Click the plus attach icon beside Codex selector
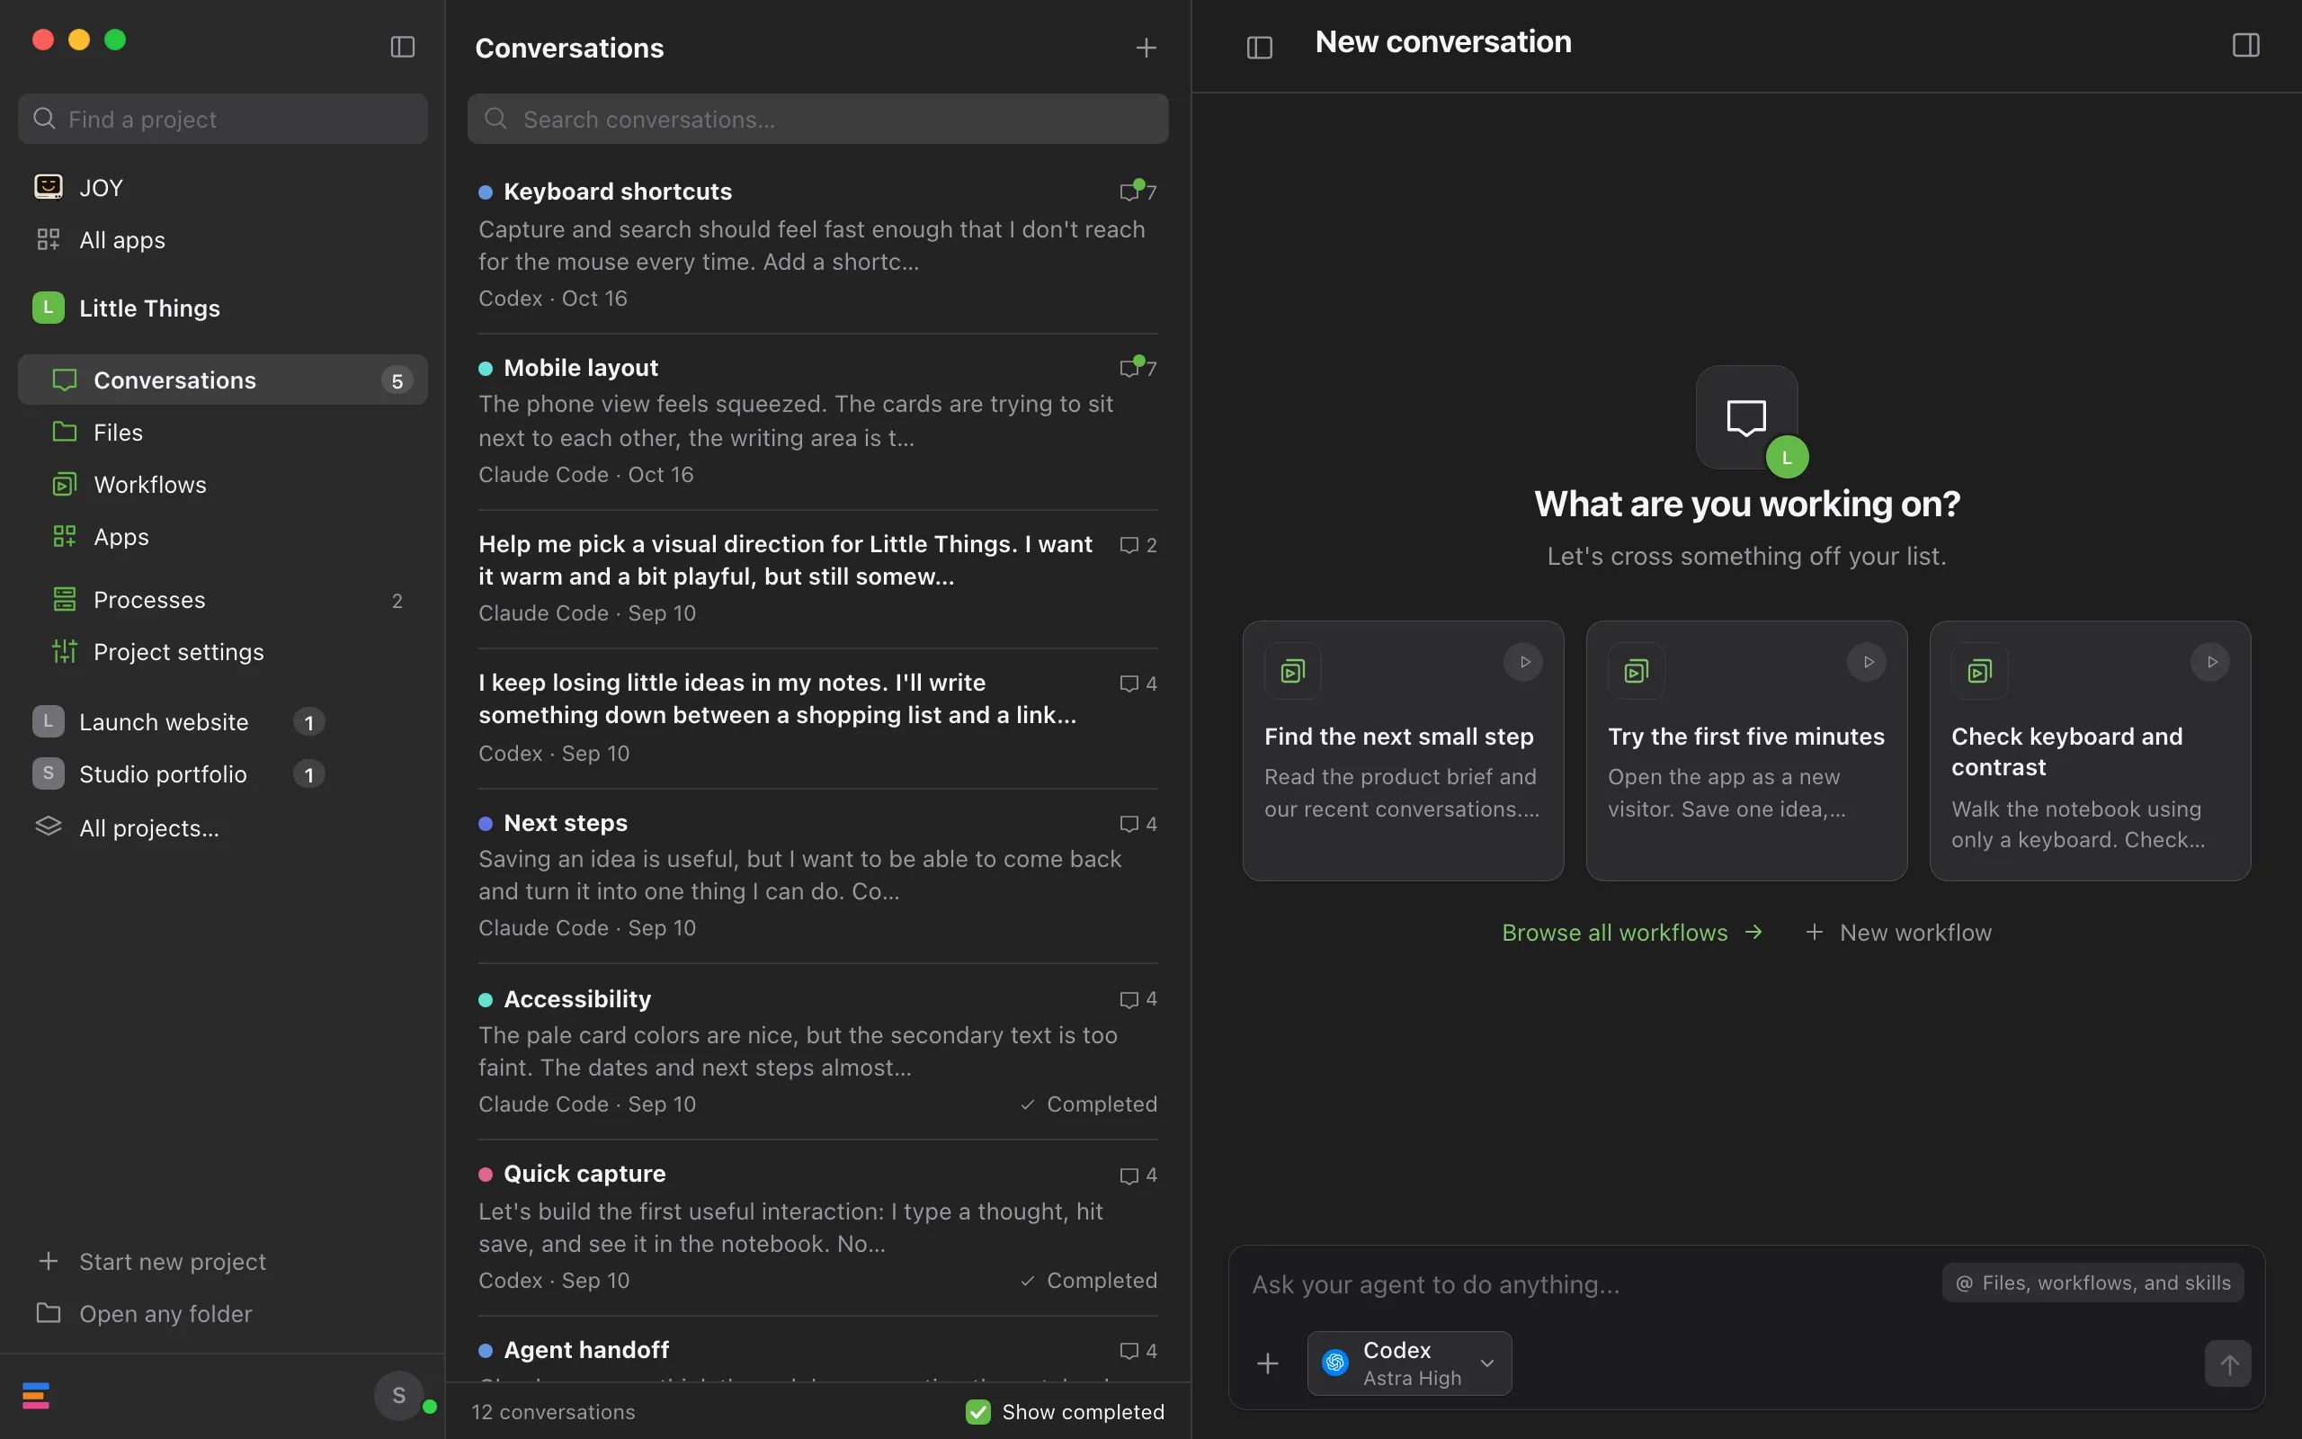 click(x=1268, y=1363)
